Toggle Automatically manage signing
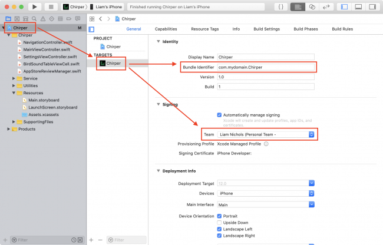383x245 pixels. click(219, 115)
